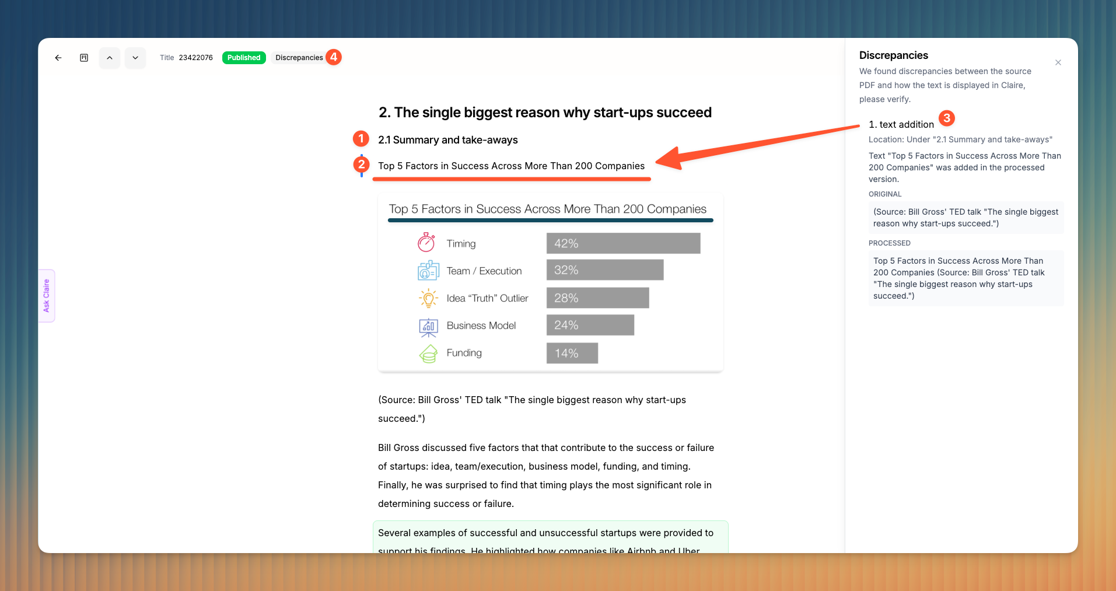Go to previous document with up chevron
The image size is (1116, 591).
tap(110, 58)
